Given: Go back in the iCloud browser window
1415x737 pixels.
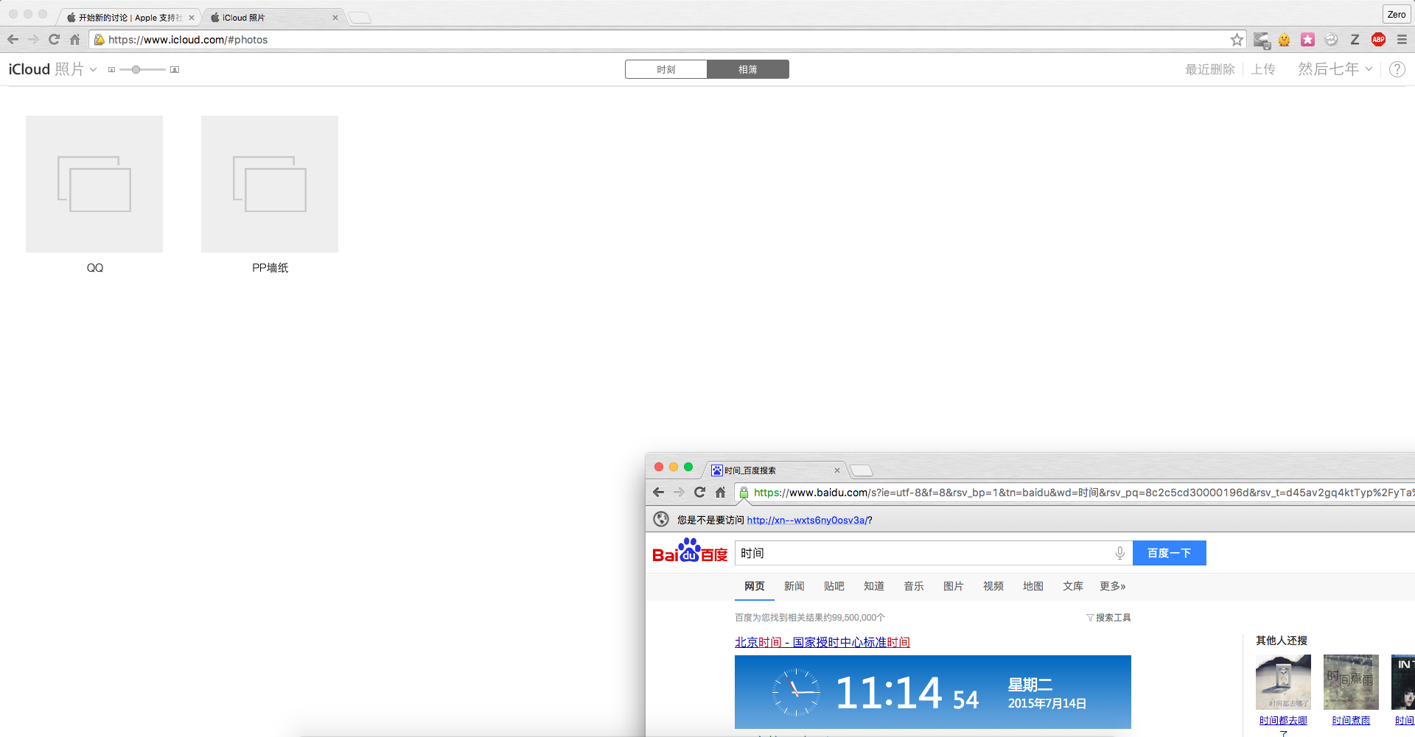Looking at the screenshot, I should (x=13, y=40).
